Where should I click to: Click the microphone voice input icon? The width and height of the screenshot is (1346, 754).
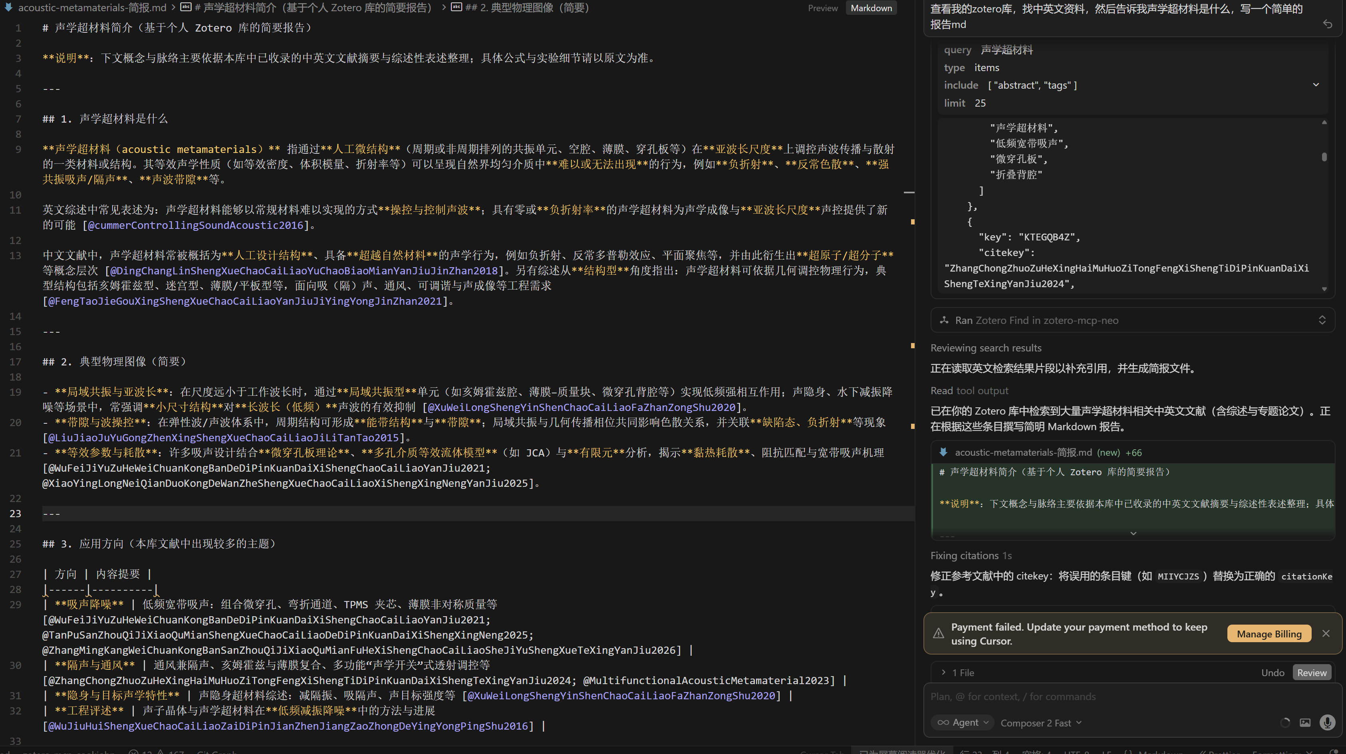(x=1327, y=722)
